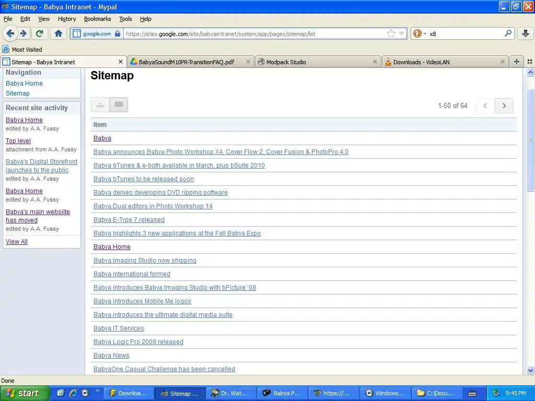535x401 pixels.
Task: Switch sitemap to list view icon
Action: click(119, 105)
